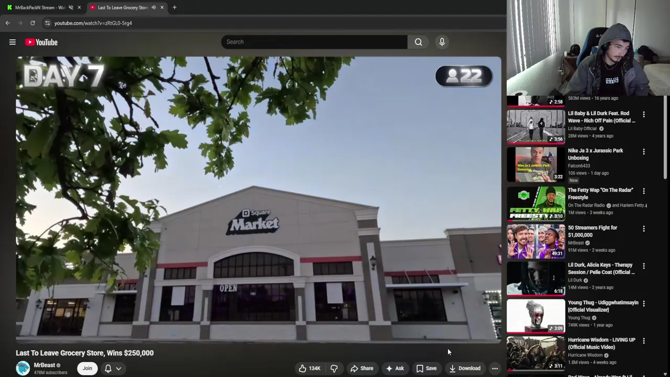Open 'Hurricane Wisdom - LIVING UP' title link
Image resolution: width=670 pixels, height=377 pixels.
pyautogui.click(x=601, y=343)
